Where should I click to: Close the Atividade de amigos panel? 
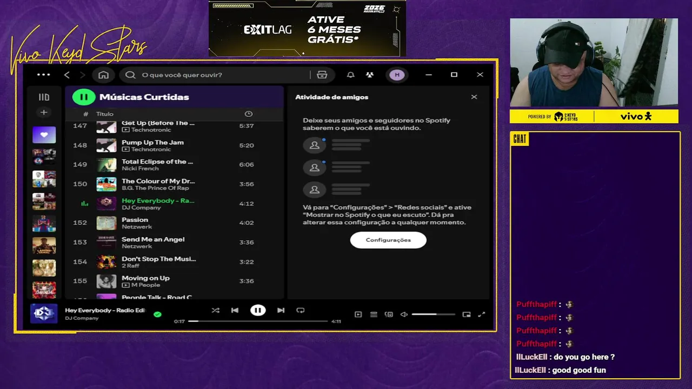pos(474,97)
